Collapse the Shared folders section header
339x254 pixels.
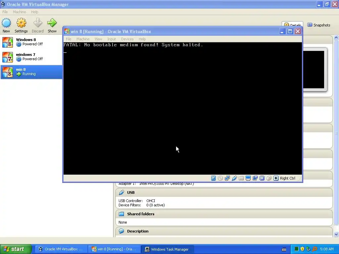point(224,214)
